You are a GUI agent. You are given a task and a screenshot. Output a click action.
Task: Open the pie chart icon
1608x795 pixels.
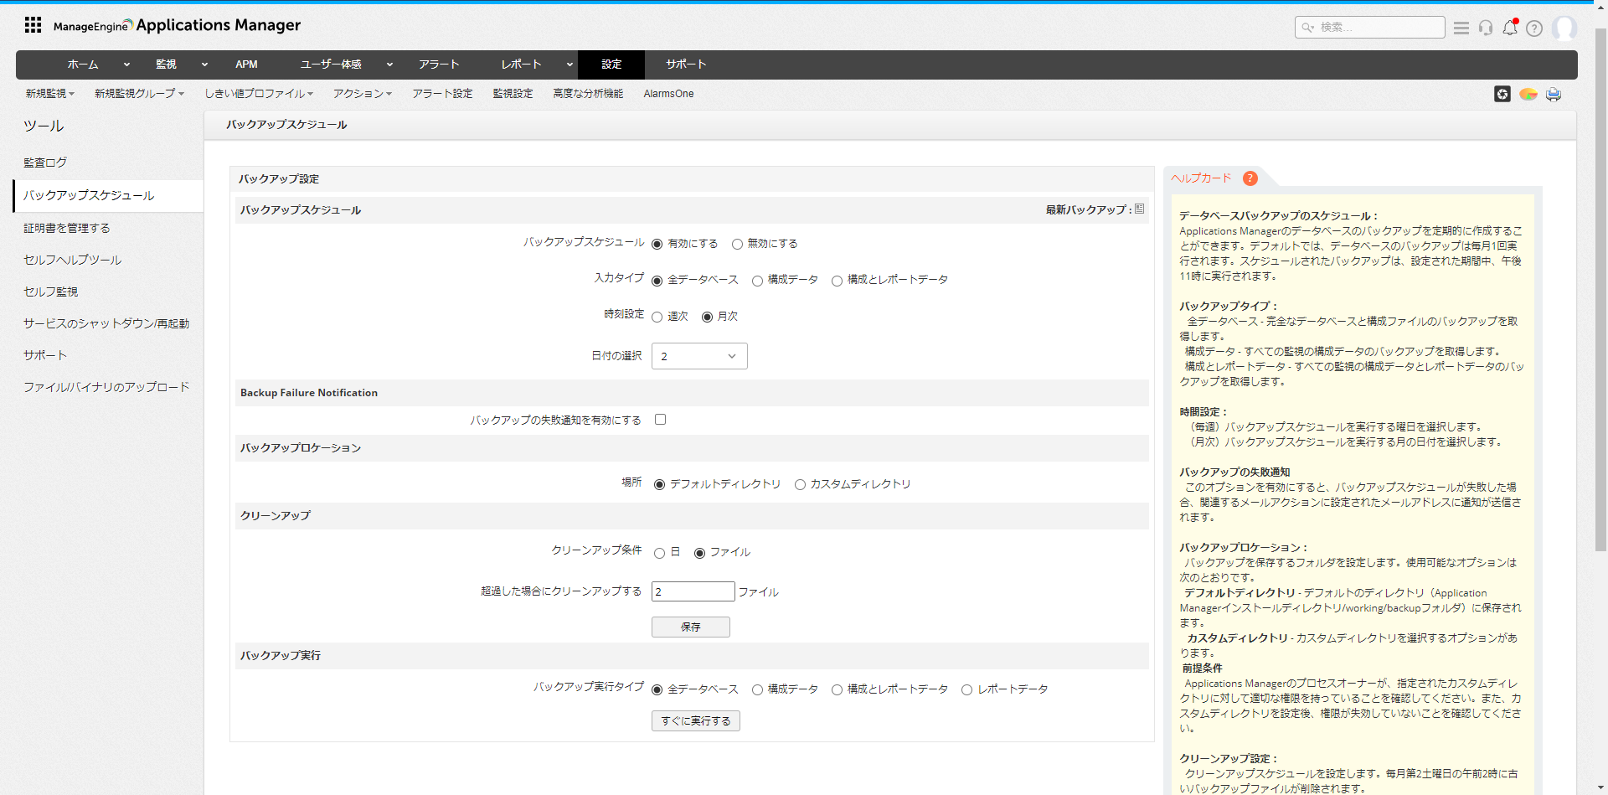1528,94
